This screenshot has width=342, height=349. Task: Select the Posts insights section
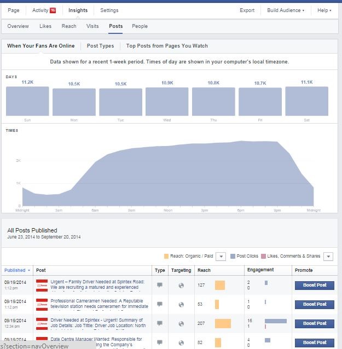(116, 26)
